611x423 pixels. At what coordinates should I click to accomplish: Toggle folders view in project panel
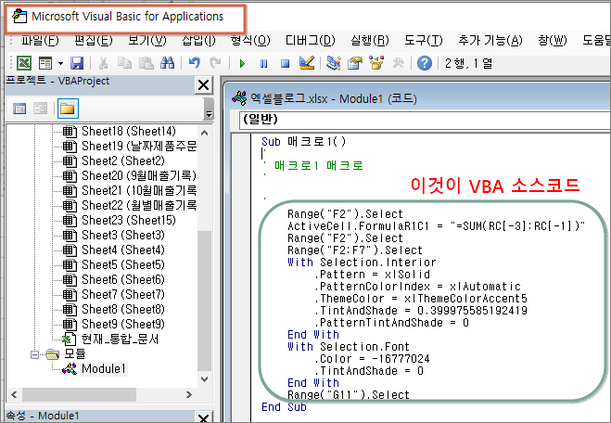[68, 109]
